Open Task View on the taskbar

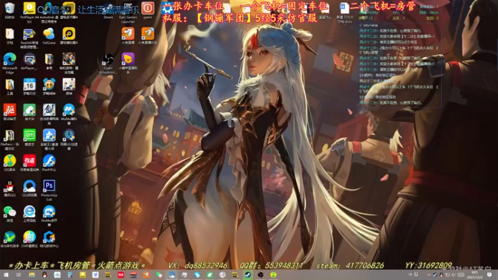pos(19,274)
